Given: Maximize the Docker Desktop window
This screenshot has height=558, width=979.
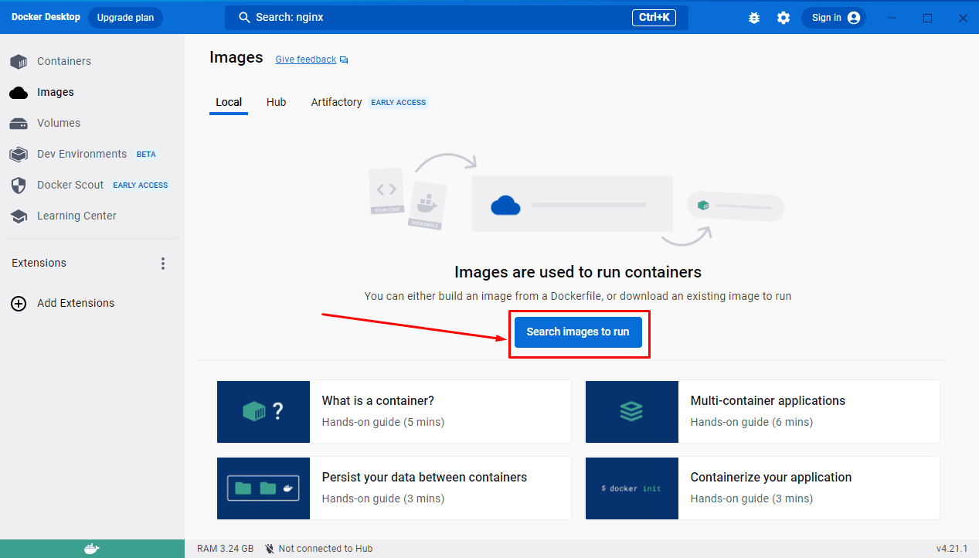Looking at the screenshot, I should [928, 18].
